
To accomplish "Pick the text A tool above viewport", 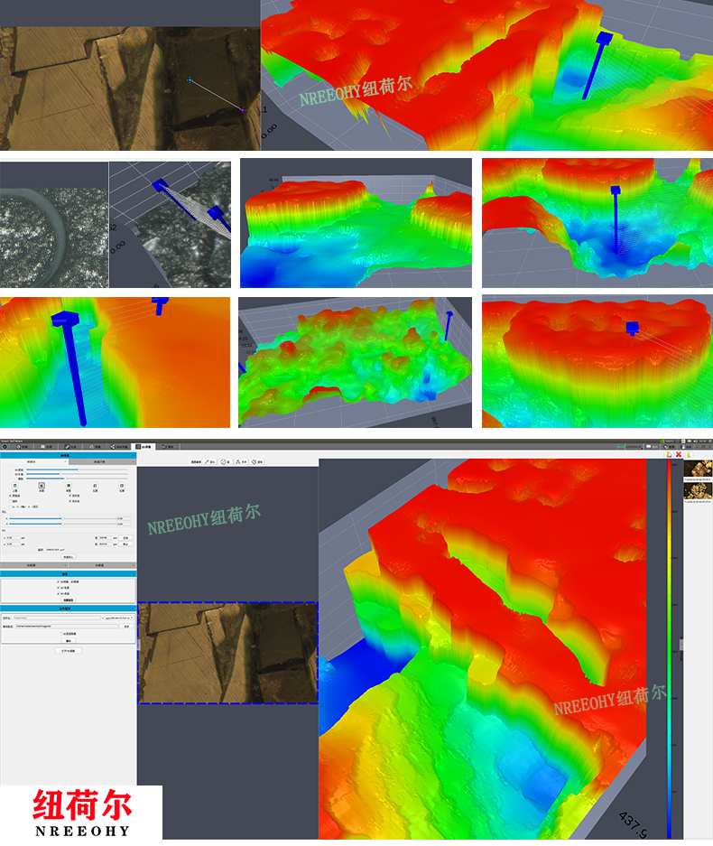I will 241,462.
